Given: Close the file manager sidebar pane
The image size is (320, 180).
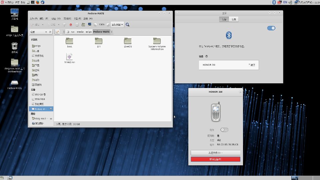Looking at the screenshot, I should click(x=50, y=32).
